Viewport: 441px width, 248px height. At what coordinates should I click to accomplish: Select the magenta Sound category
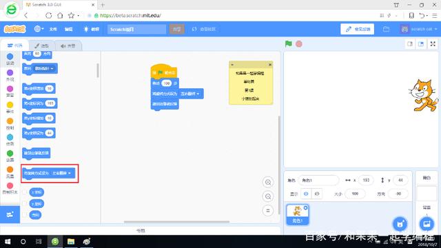pyautogui.click(x=10, y=92)
